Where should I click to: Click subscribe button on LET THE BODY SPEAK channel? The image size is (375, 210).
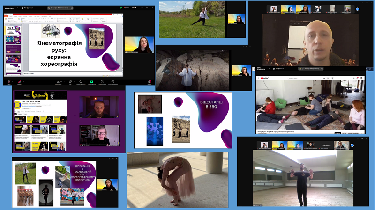coord(26,109)
